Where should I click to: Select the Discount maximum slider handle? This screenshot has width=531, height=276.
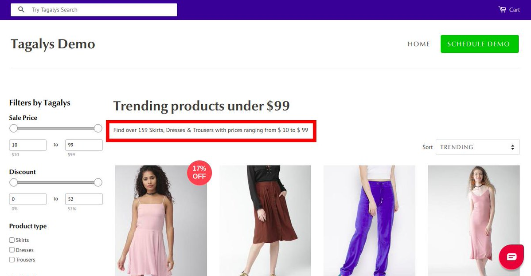[x=98, y=182]
